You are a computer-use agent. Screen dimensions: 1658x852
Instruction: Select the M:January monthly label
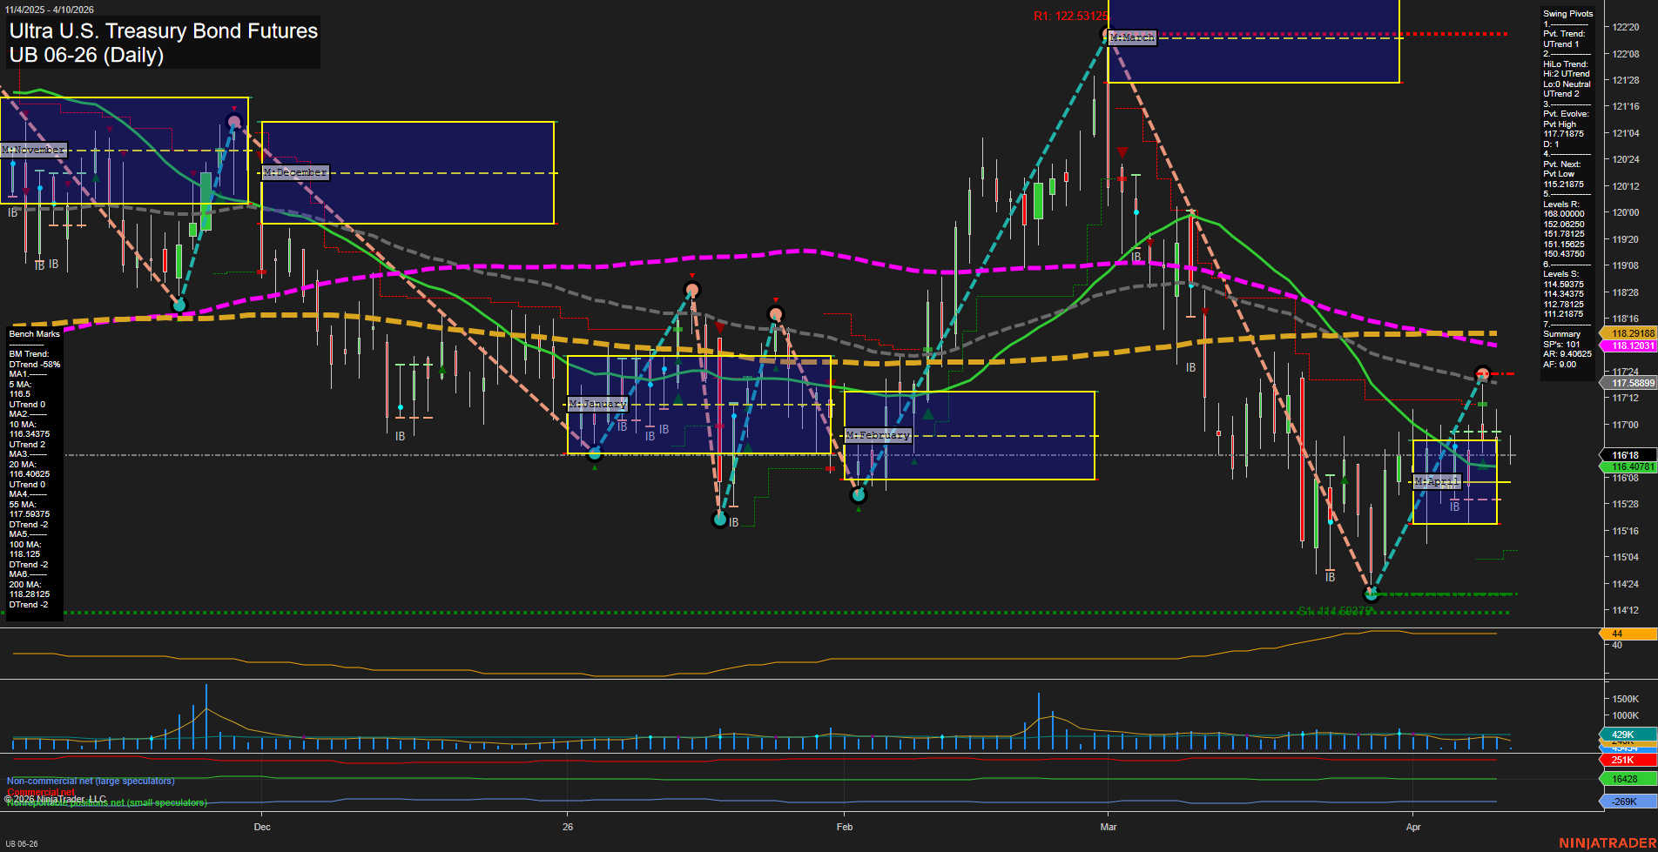pyautogui.click(x=597, y=405)
